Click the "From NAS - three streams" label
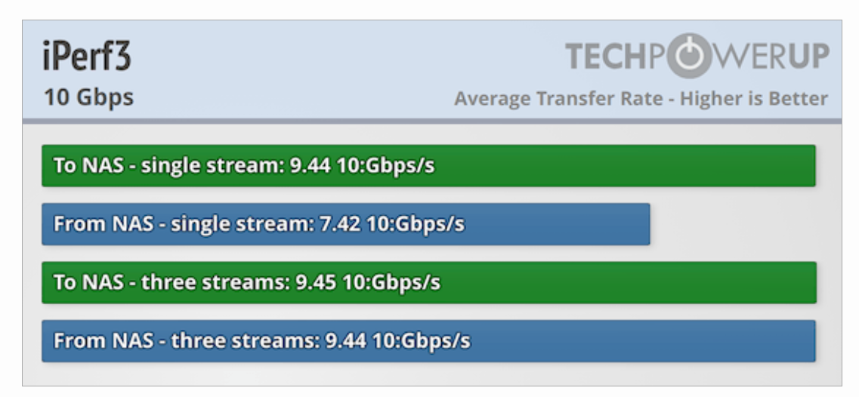The height and width of the screenshot is (397, 859). coord(187,341)
